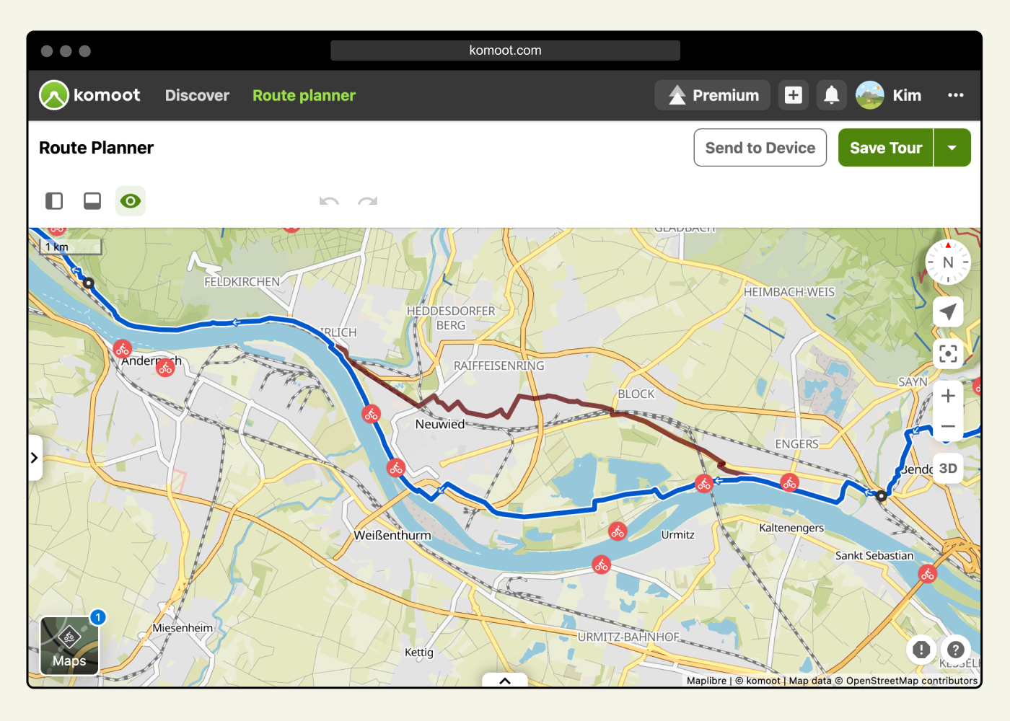Fit route to screen with focus icon
Screen dimensions: 1010x721
pyautogui.click(x=948, y=353)
